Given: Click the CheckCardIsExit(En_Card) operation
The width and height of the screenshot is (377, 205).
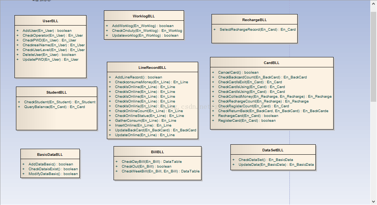Looking at the screenshot, I should [250, 82].
